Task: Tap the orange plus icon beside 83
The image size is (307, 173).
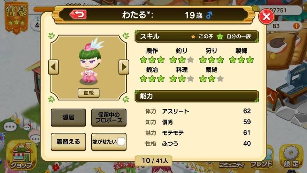Action: click(296, 26)
